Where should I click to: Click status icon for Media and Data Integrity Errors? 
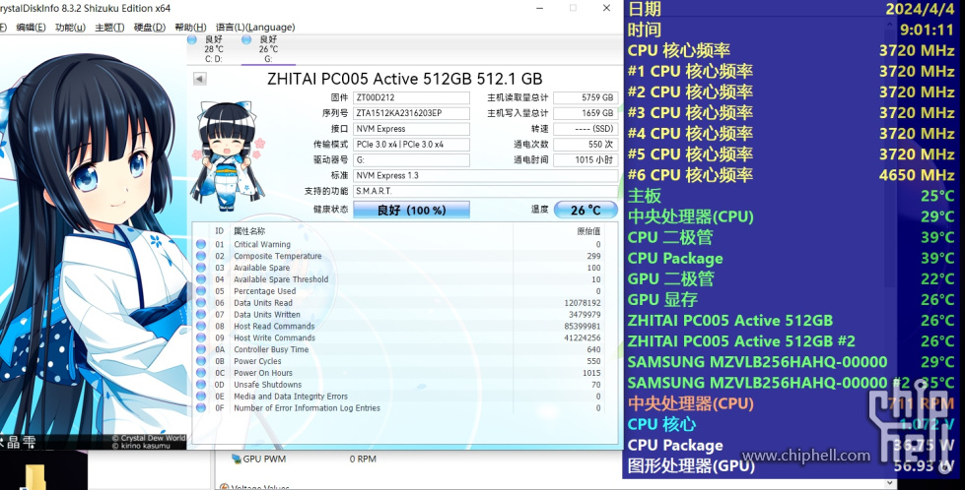201,397
